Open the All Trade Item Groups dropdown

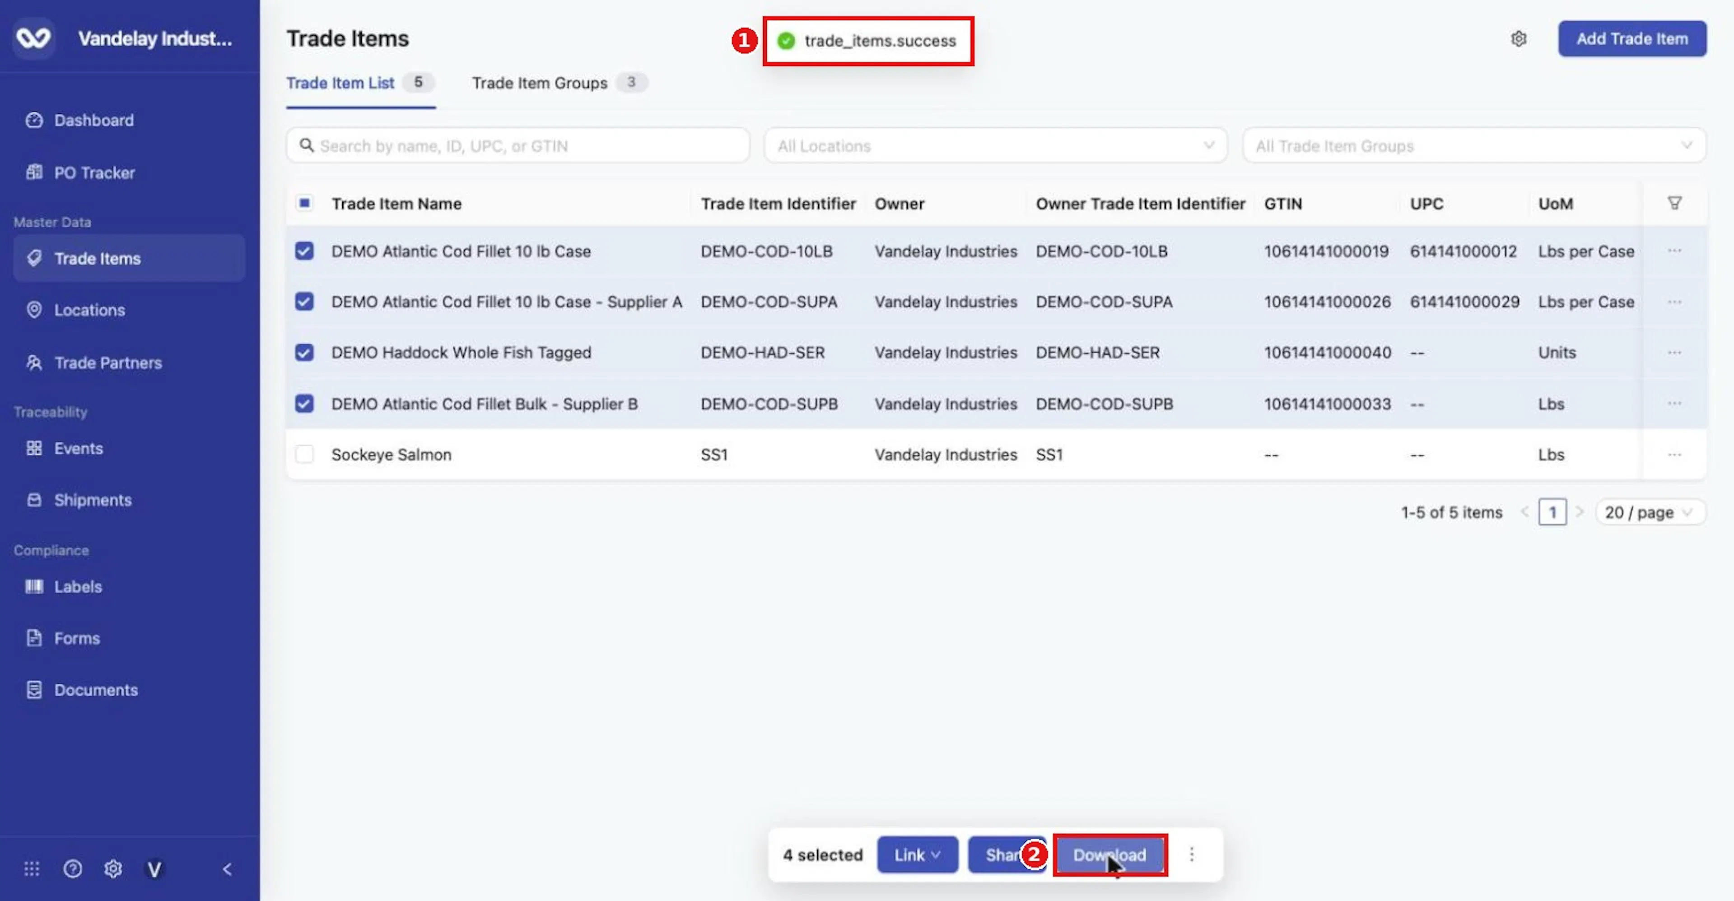pyautogui.click(x=1474, y=145)
